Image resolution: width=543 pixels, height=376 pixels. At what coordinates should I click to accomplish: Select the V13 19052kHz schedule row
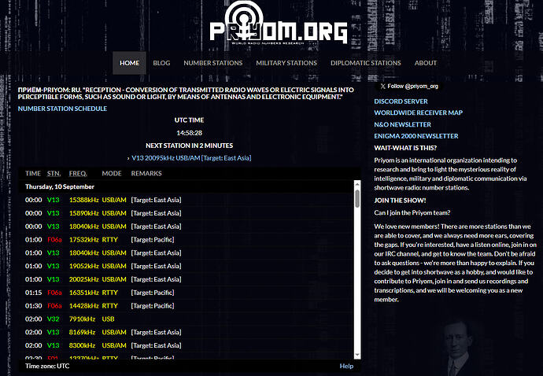pyautogui.click(x=187, y=266)
